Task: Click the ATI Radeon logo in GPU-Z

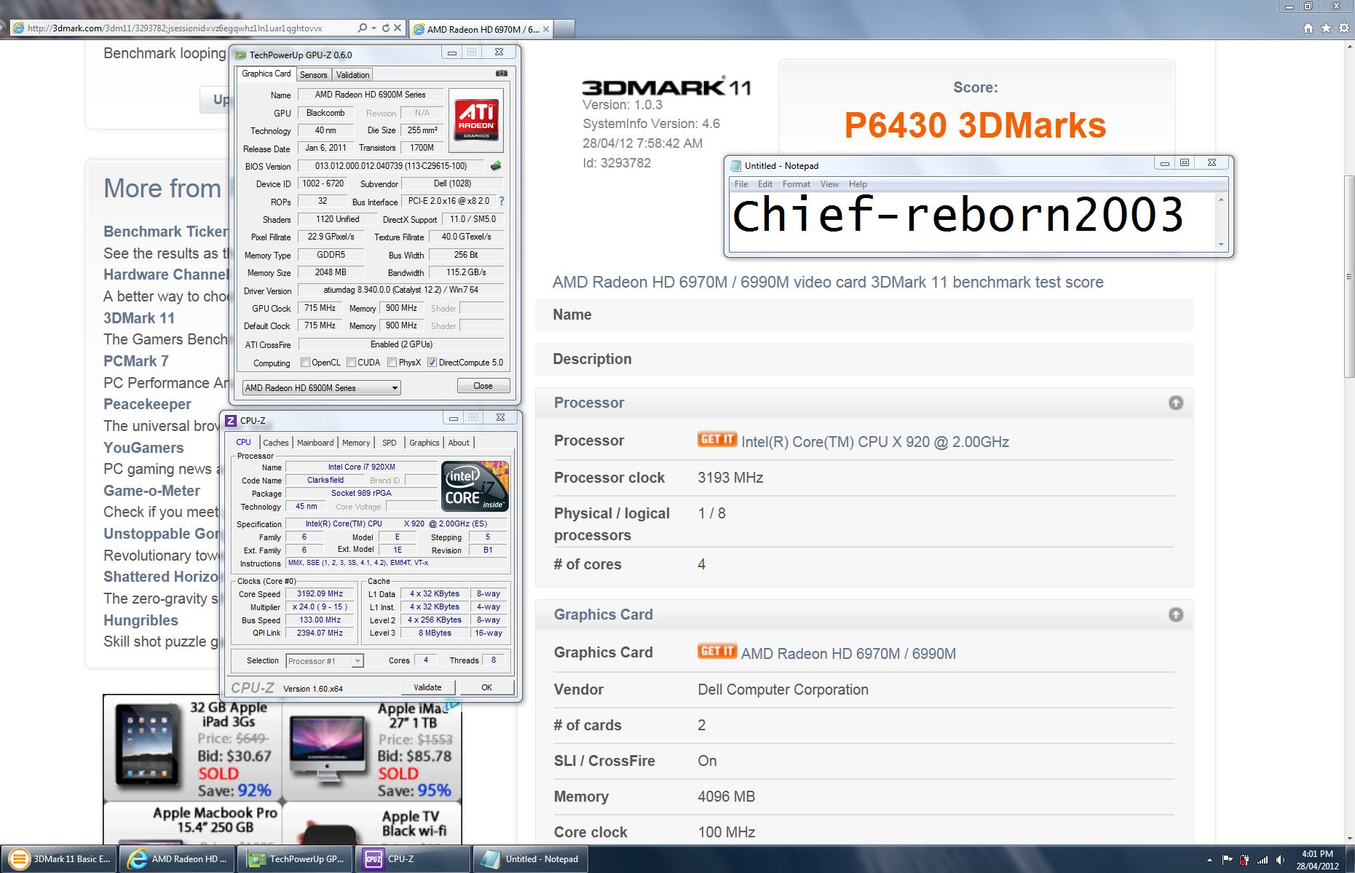Action: (476, 119)
